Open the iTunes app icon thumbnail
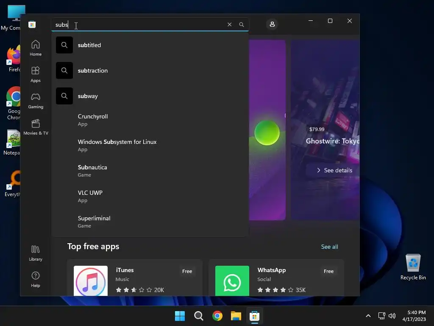The height and width of the screenshot is (326, 434). tap(91, 281)
